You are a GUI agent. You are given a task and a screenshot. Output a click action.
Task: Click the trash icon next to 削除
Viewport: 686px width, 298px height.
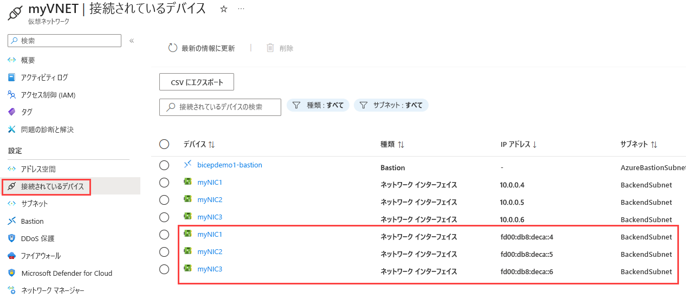[270, 48]
